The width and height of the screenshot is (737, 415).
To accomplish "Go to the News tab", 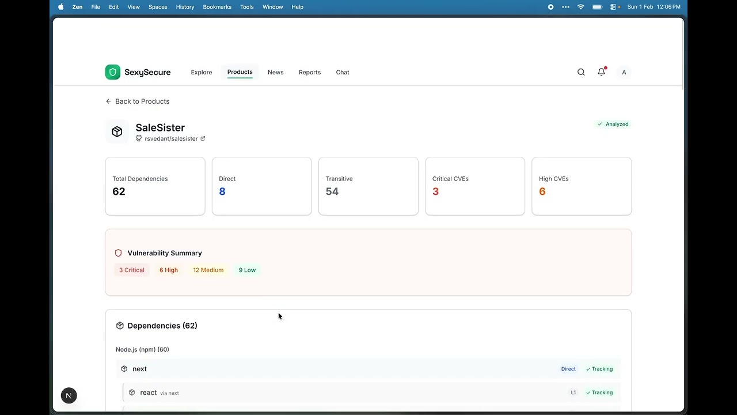I will click(x=275, y=72).
